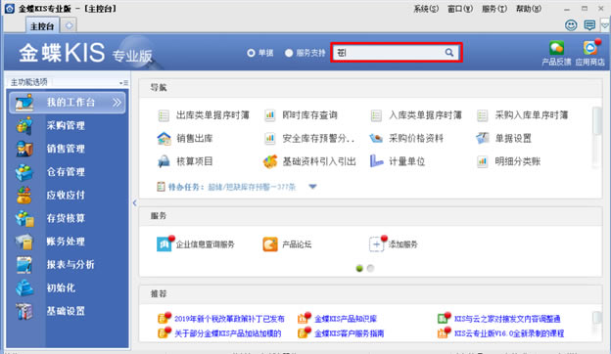Collapse the left sidebar panel arrow
Image resolution: width=611 pixels, height=354 pixels.
[x=134, y=202]
